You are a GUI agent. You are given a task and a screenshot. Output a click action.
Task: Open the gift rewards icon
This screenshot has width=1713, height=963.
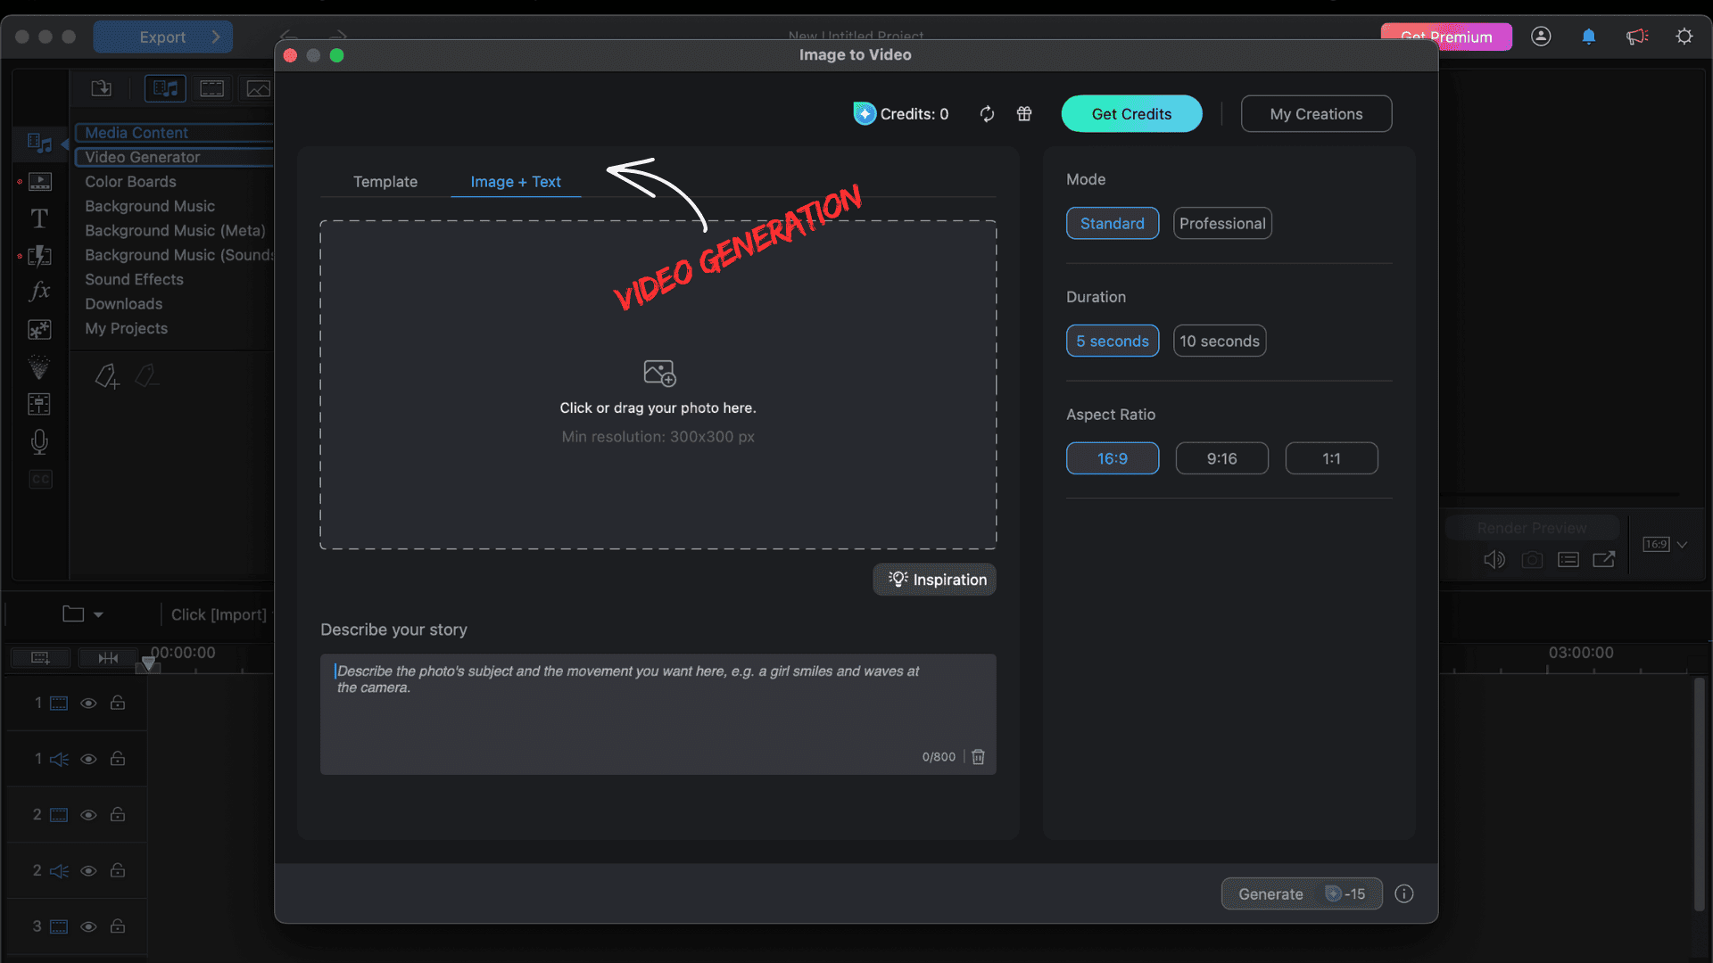point(1024,114)
